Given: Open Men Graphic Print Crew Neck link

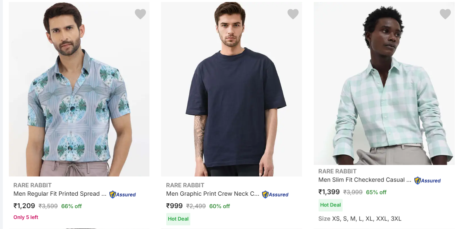Looking at the screenshot, I should 213,194.
